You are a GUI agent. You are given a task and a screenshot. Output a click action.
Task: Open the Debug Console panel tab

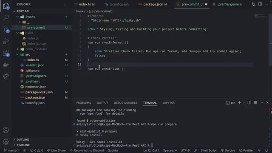tap(125, 103)
